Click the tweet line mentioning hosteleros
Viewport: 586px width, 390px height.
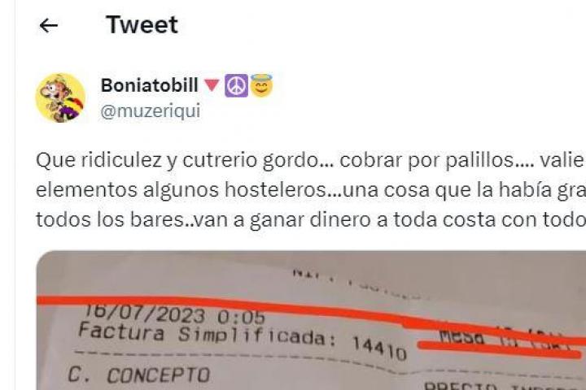point(311,190)
